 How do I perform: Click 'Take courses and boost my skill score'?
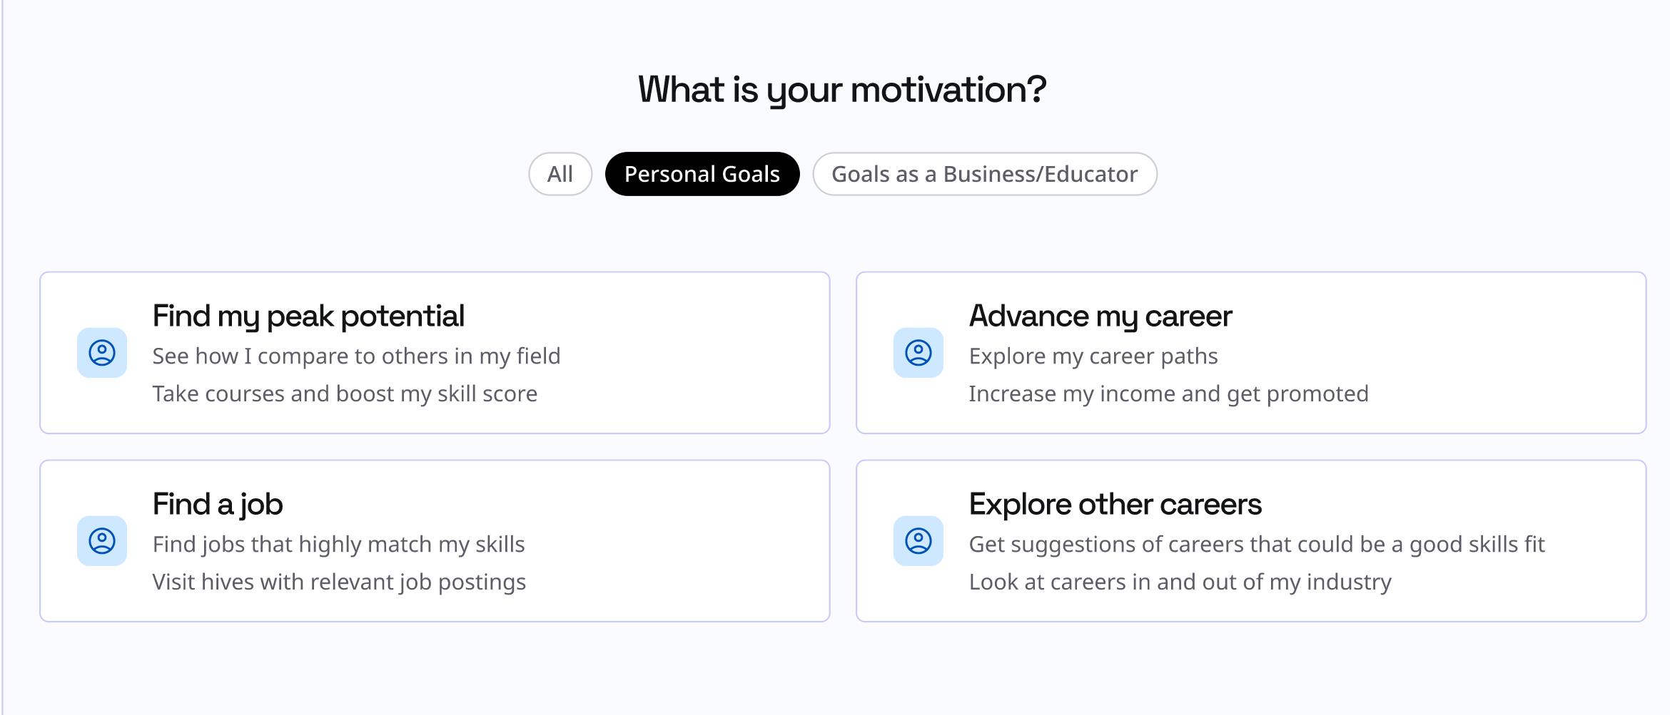click(345, 393)
